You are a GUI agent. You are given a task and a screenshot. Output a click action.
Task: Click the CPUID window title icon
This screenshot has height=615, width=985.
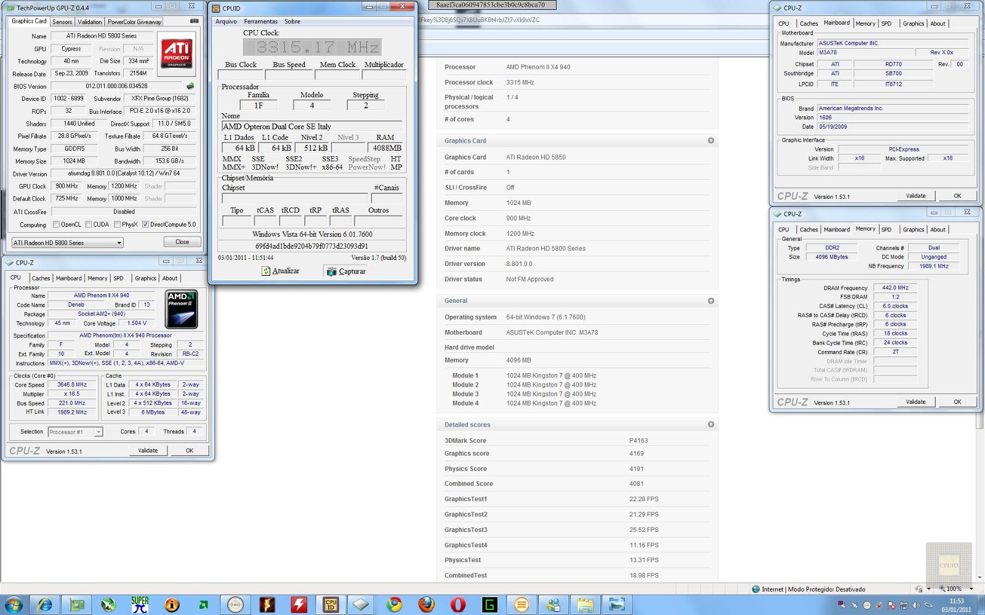216,9
